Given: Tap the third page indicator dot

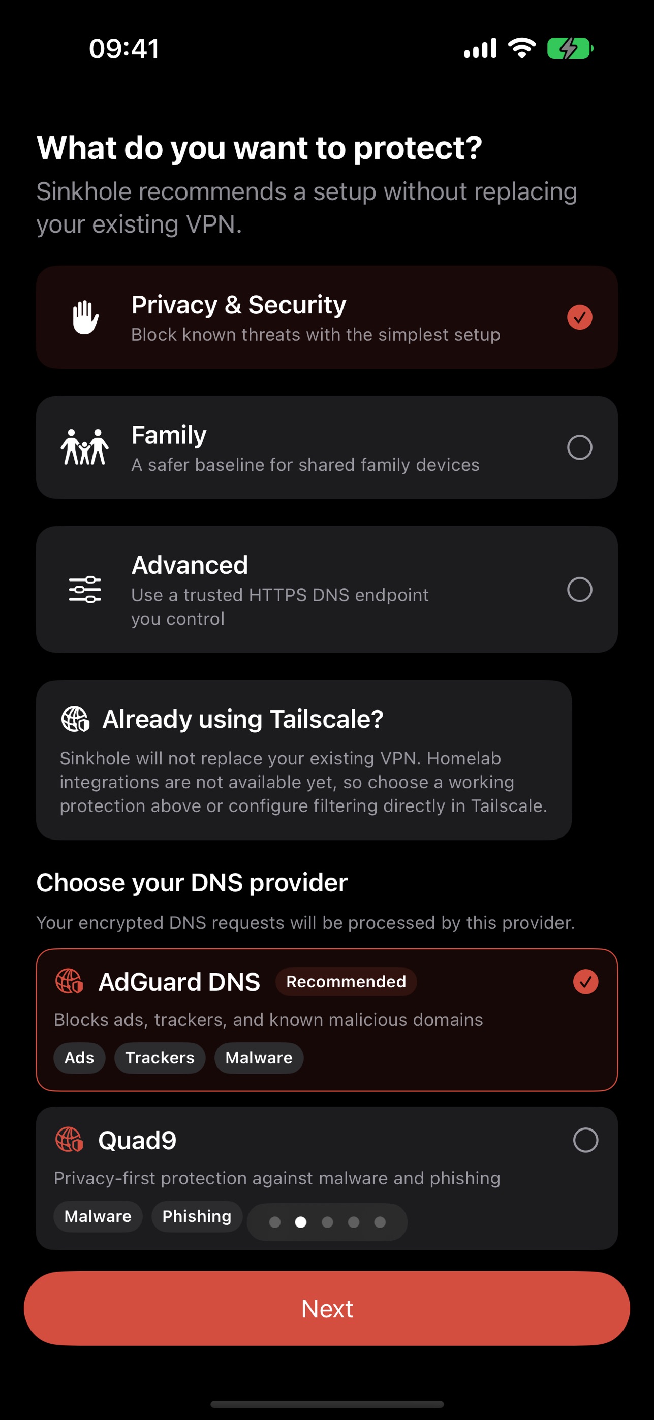Looking at the screenshot, I should [327, 1222].
